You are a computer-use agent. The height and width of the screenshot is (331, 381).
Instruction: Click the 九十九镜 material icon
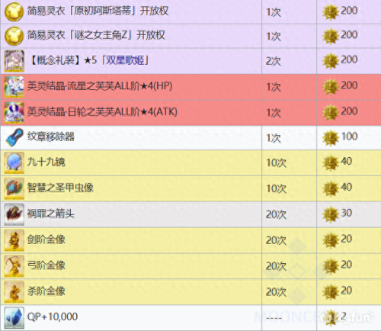pos(14,162)
